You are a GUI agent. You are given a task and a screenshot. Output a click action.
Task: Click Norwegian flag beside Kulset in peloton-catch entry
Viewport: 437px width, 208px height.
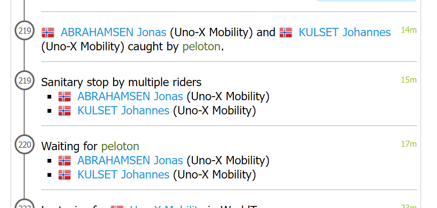tap(286, 32)
